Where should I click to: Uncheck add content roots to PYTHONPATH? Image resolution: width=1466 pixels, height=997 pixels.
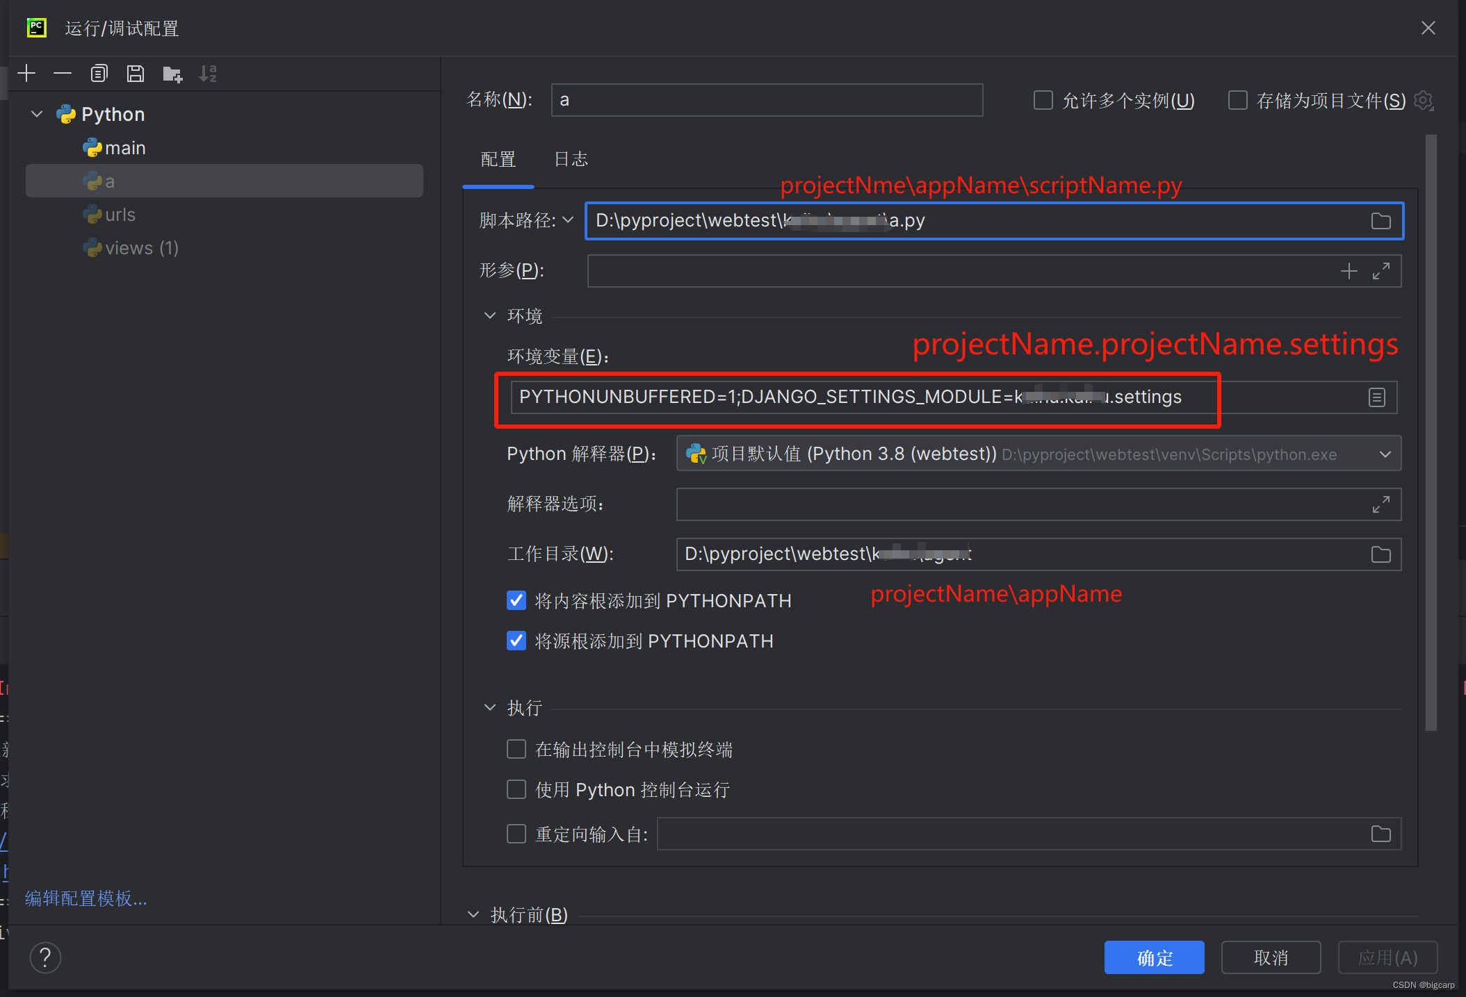click(516, 600)
